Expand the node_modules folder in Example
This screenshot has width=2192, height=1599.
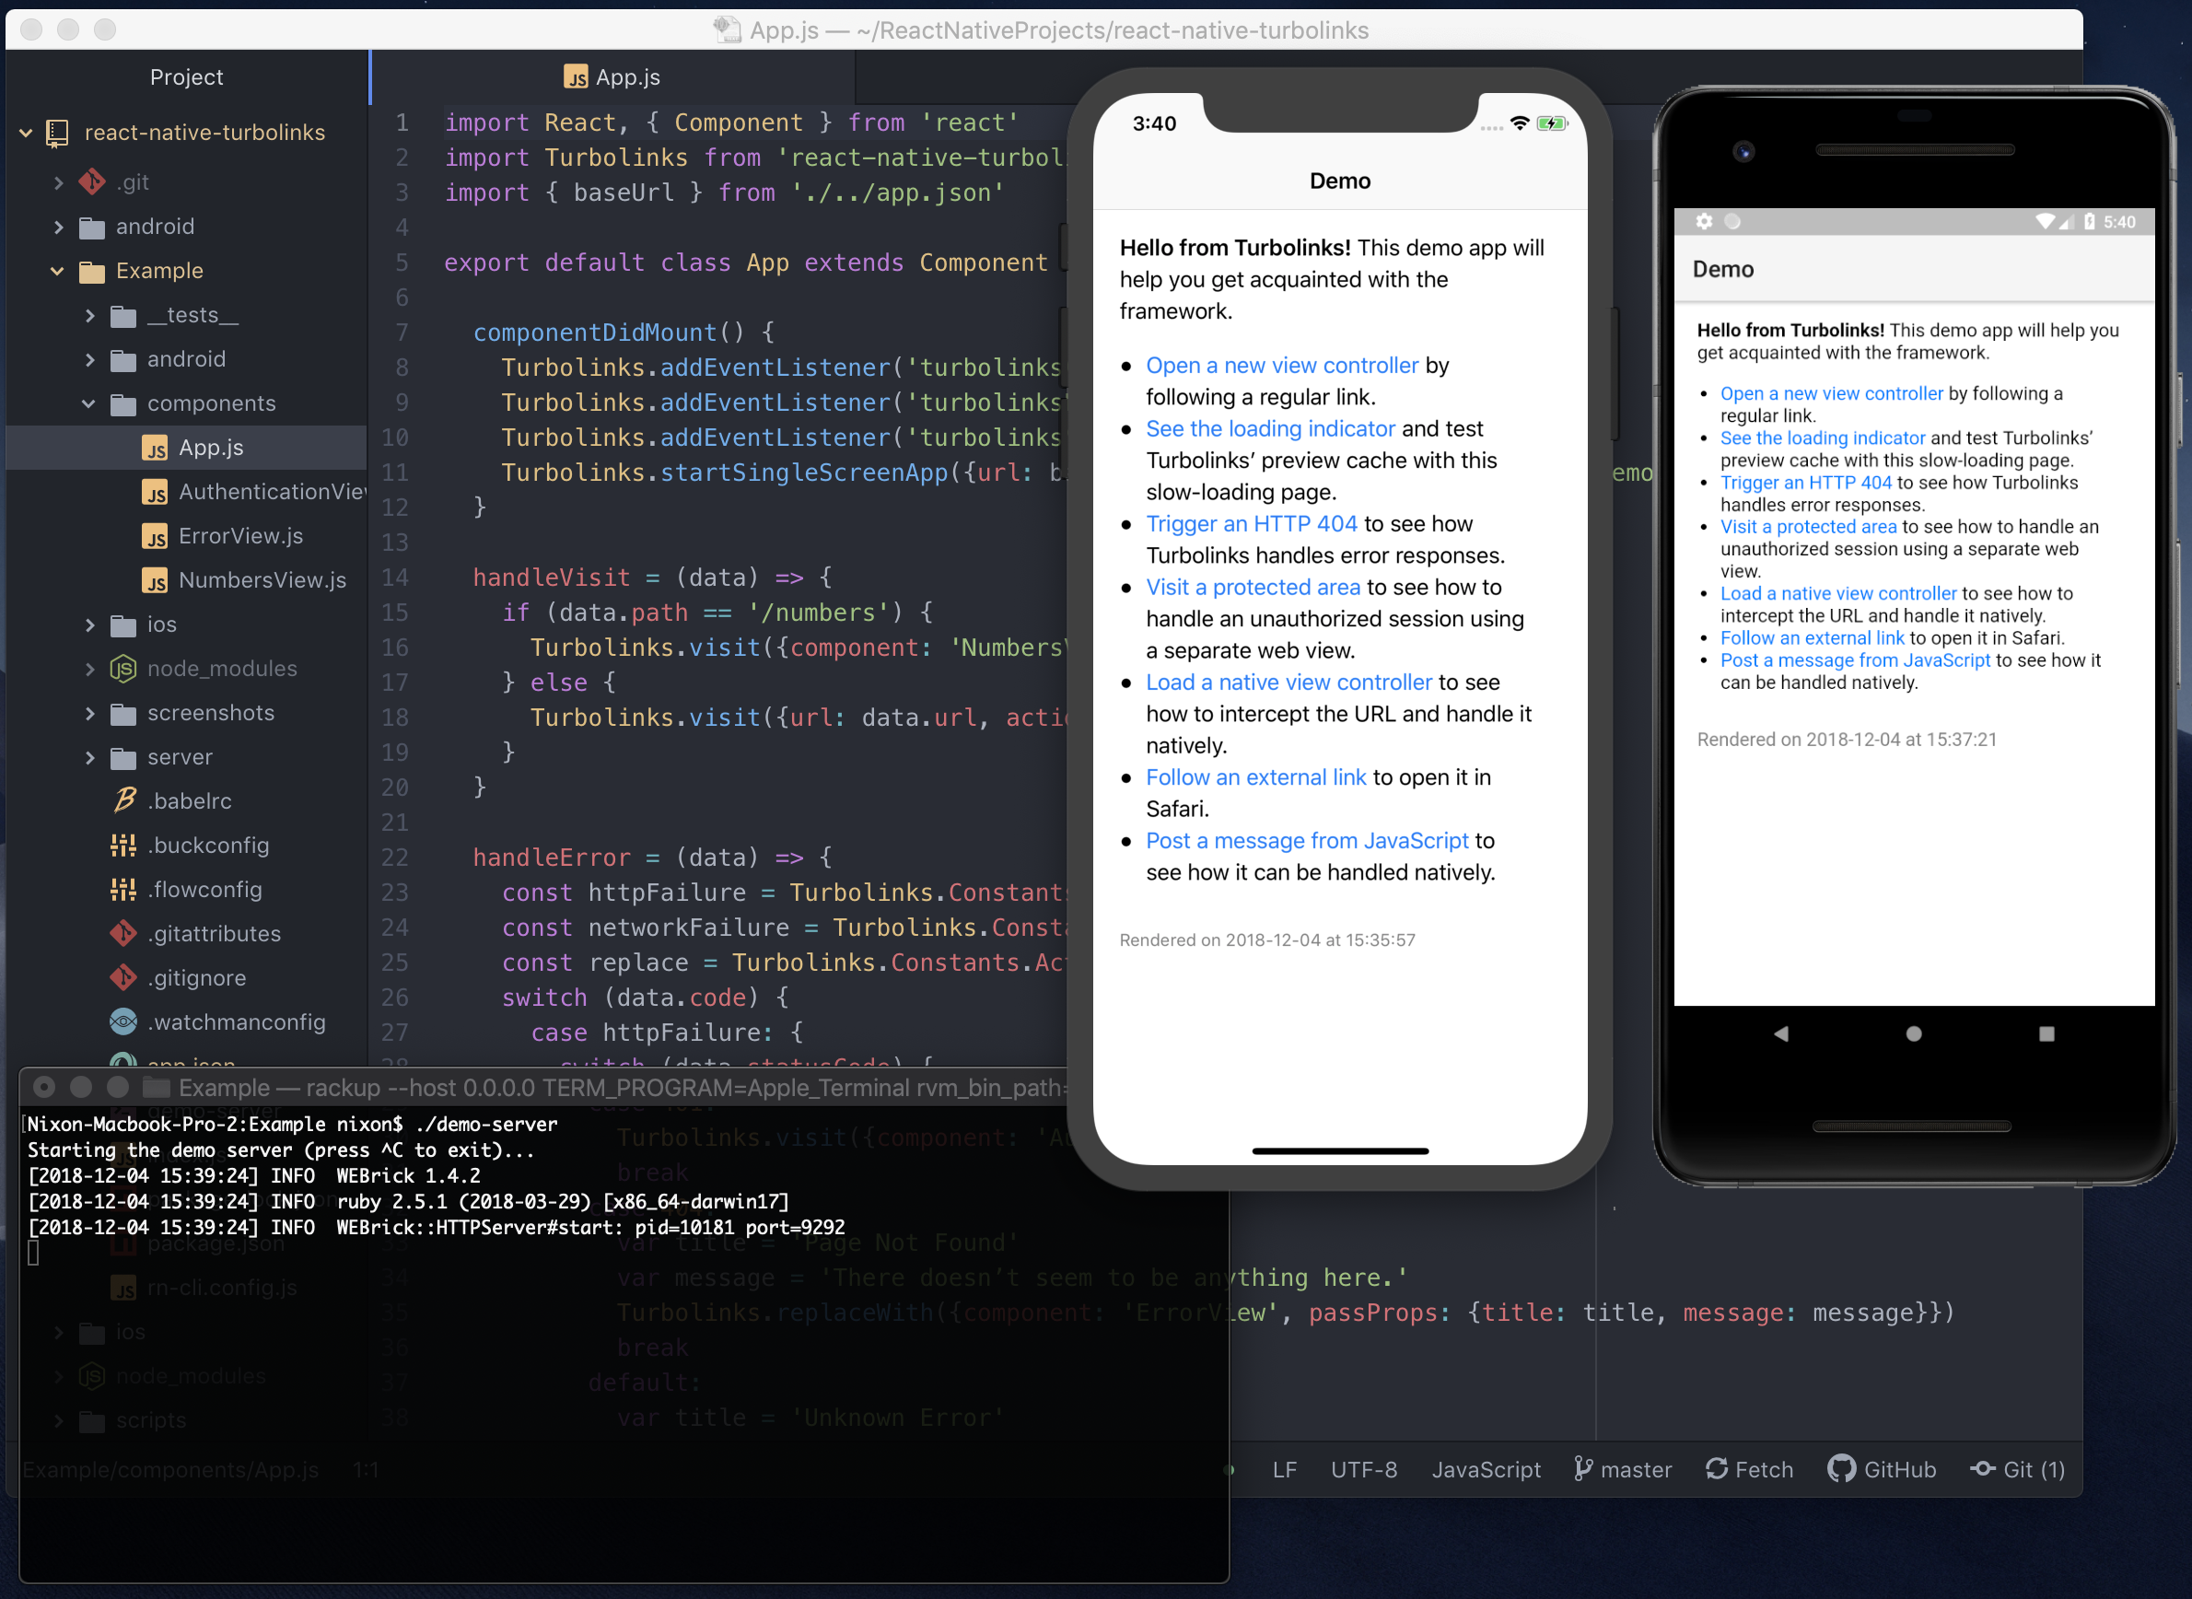point(90,669)
